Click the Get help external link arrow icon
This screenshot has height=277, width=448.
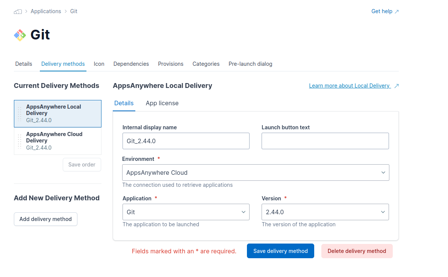[x=397, y=12]
